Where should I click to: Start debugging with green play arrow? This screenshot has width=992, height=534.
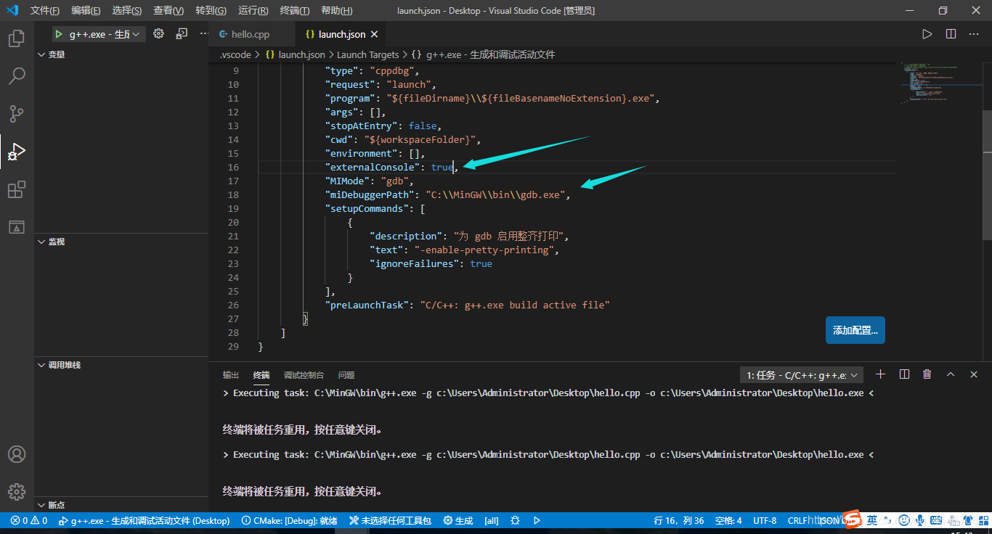pos(59,34)
